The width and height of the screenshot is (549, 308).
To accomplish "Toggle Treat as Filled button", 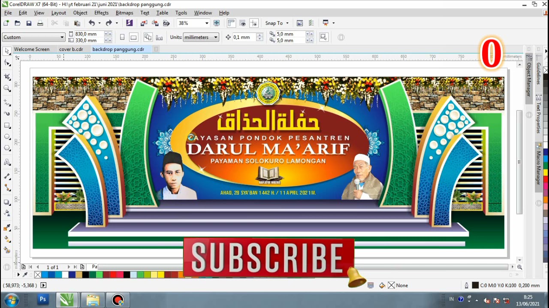I will pyautogui.click(x=323, y=37).
